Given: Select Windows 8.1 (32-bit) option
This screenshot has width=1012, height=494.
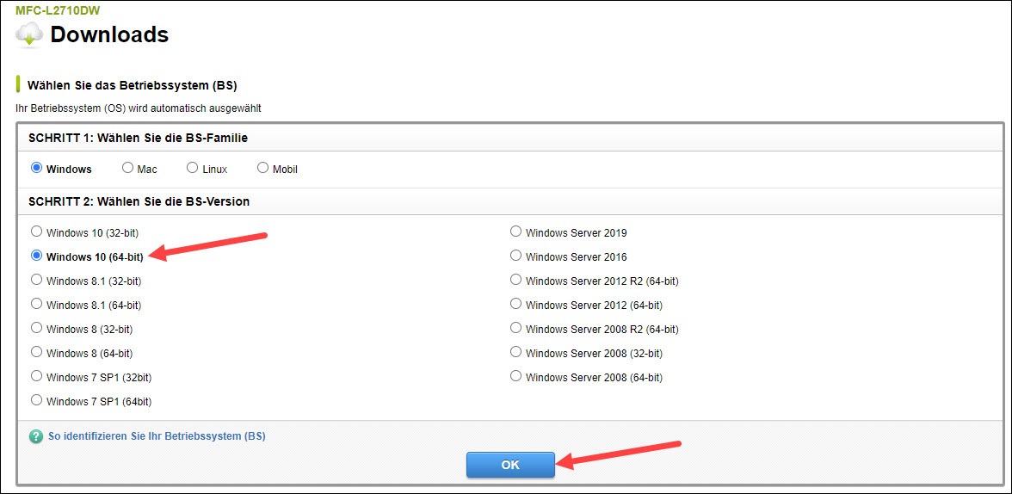Looking at the screenshot, I should (x=36, y=280).
